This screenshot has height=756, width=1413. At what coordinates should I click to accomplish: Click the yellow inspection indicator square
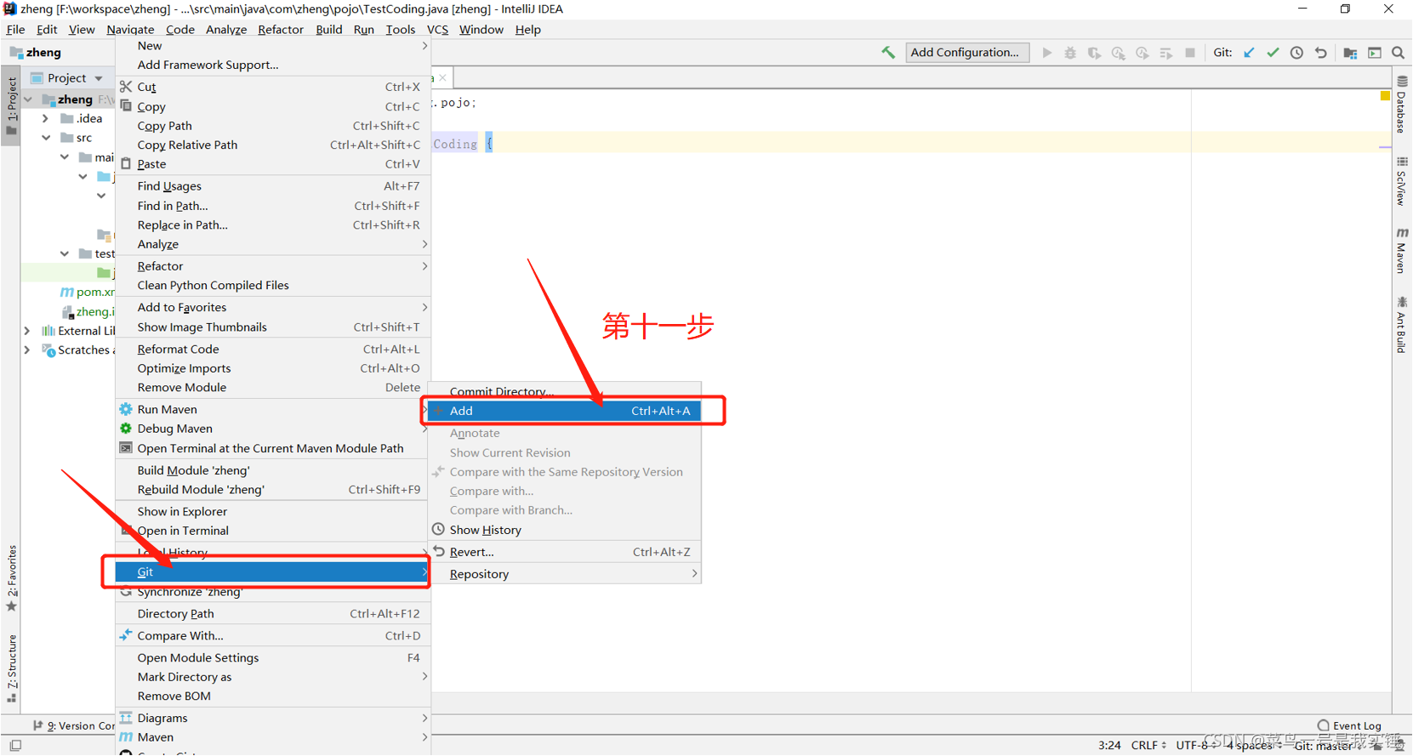(1385, 95)
